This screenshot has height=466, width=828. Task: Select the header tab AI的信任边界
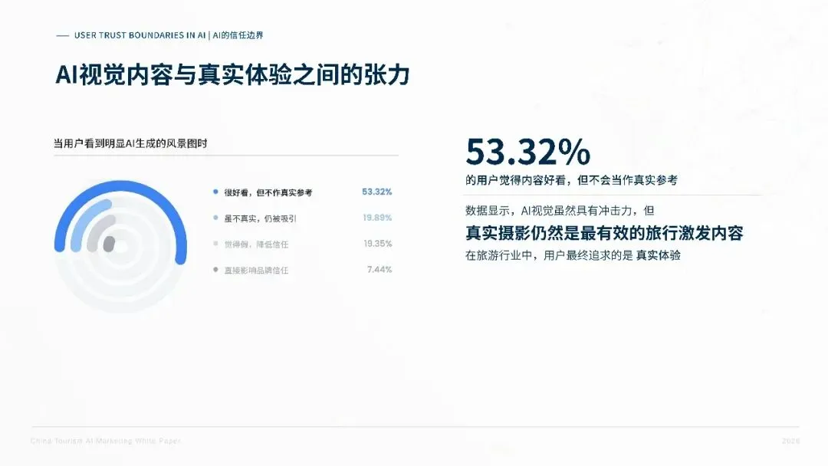coord(238,34)
